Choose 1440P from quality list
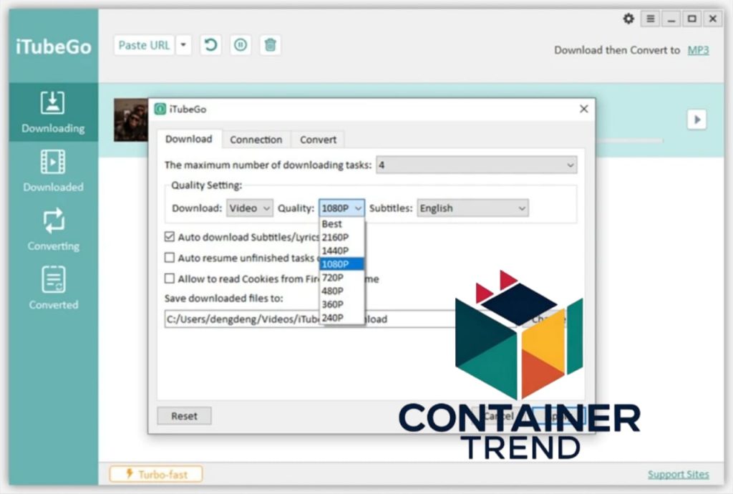733x494 pixels. [341, 251]
